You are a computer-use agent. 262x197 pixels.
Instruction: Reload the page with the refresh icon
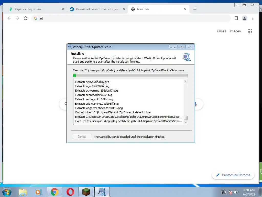(26, 18)
